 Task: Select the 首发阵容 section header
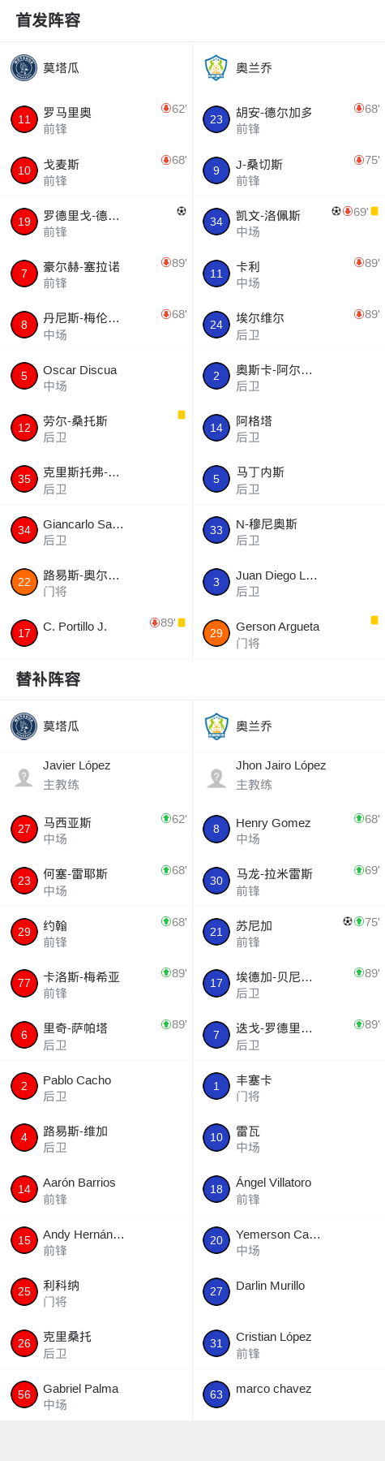click(x=48, y=20)
